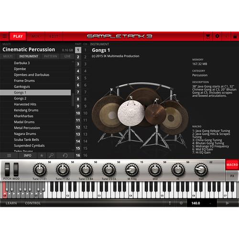
Task: Click the metronome circle icon near tempo
Action: pyautogui.click(x=181, y=203)
